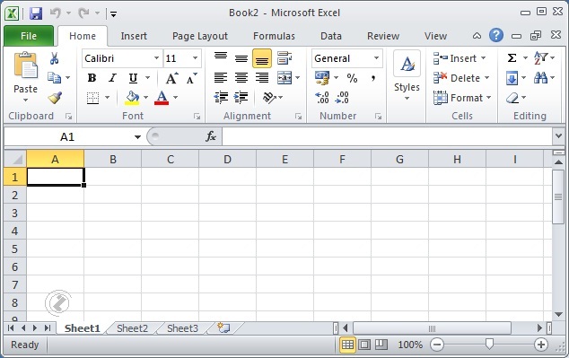Open the green File button
The height and width of the screenshot is (358, 569).
pos(29,36)
